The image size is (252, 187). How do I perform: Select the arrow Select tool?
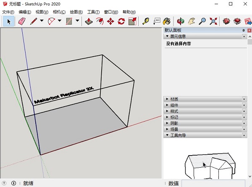pos(9,21)
